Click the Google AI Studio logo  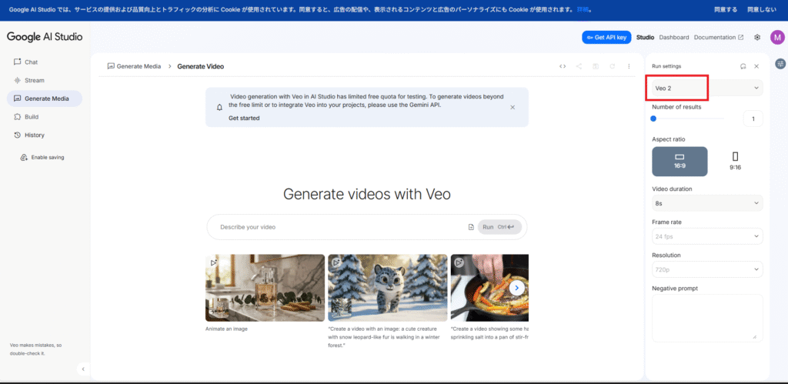[45, 37]
